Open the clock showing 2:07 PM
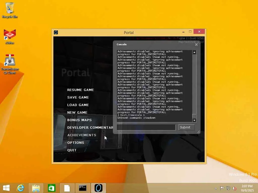This screenshot has width=258, height=193. pyautogui.click(x=247, y=188)
